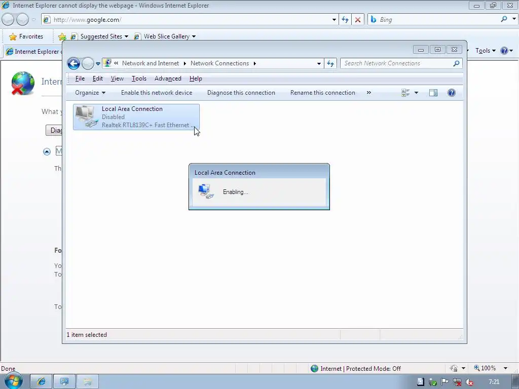Open the Edit menu

click(98, 79)
